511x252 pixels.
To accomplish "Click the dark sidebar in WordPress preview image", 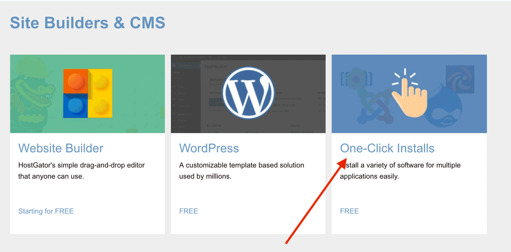I will (x=185, y=96).
